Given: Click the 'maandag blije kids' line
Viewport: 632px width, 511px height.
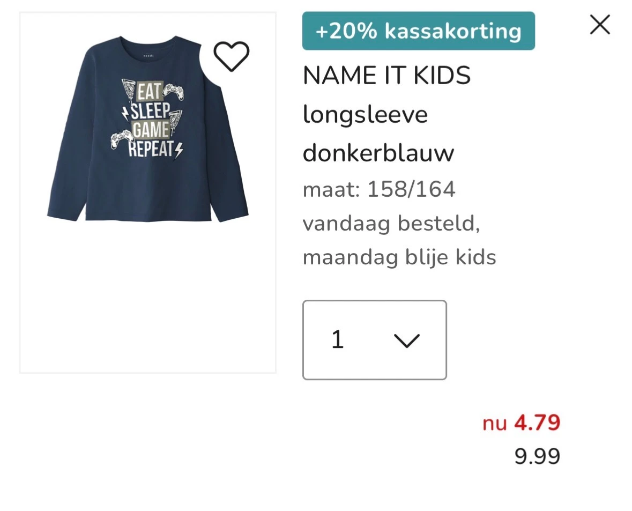Looking at the screenshot, I should pyautogui.click(x=399, y=257).
